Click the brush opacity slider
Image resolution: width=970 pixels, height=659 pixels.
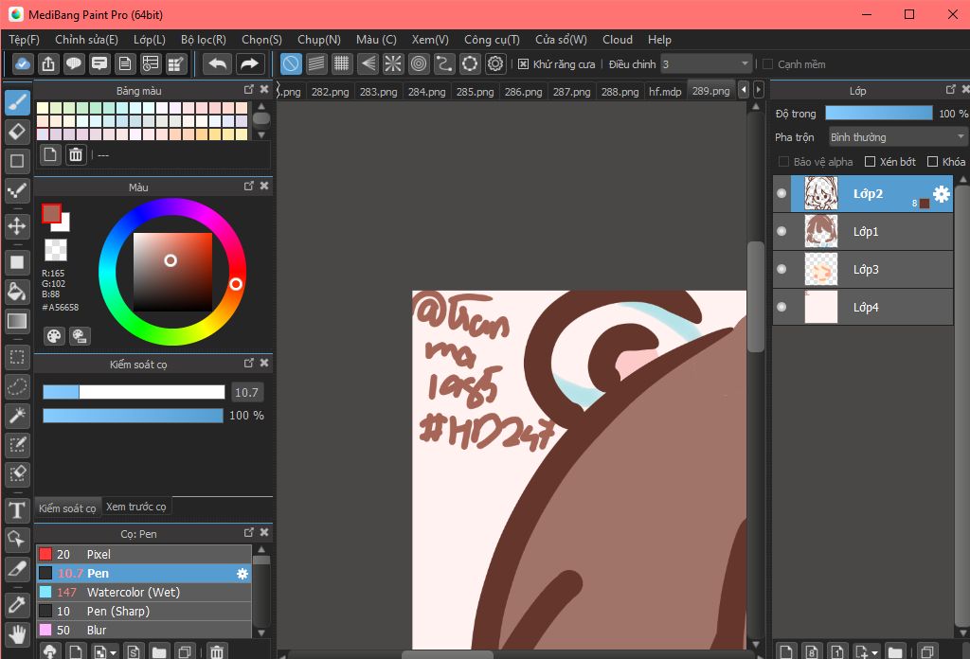coord(134,416)
